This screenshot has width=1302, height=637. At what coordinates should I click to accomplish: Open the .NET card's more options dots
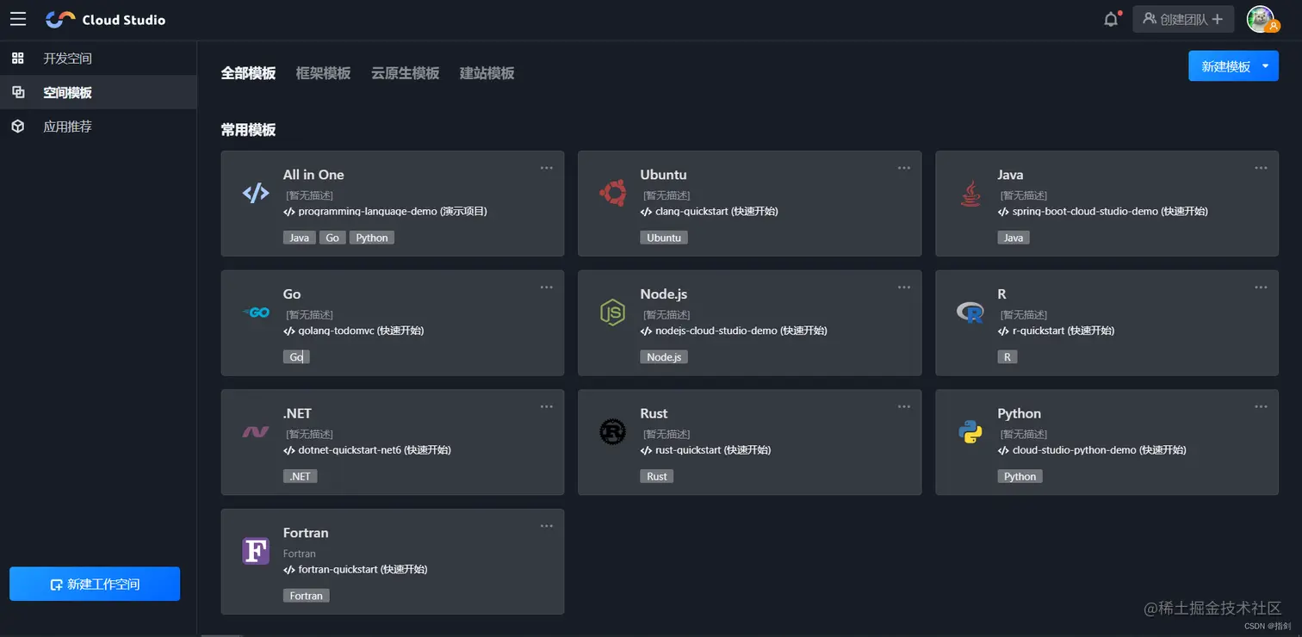pos(547,406)
